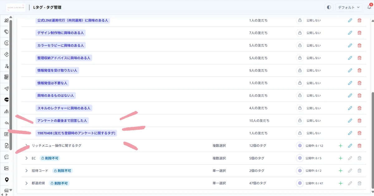Select the 整理収納アドバイスに興味のある人 tag label
Screen dimensions: 374x196
click(x=64, y=58)
